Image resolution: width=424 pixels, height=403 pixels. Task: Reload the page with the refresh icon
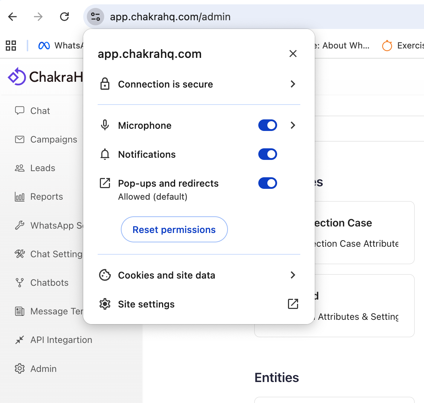(x=64, y=17)
